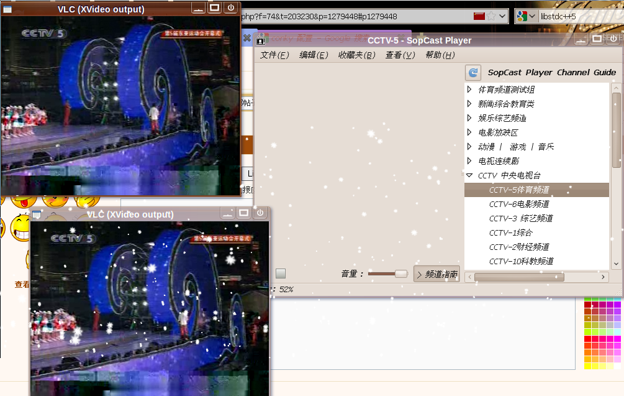Stop playback with the square button
This screenshot has height=396, width=624.
281,274
